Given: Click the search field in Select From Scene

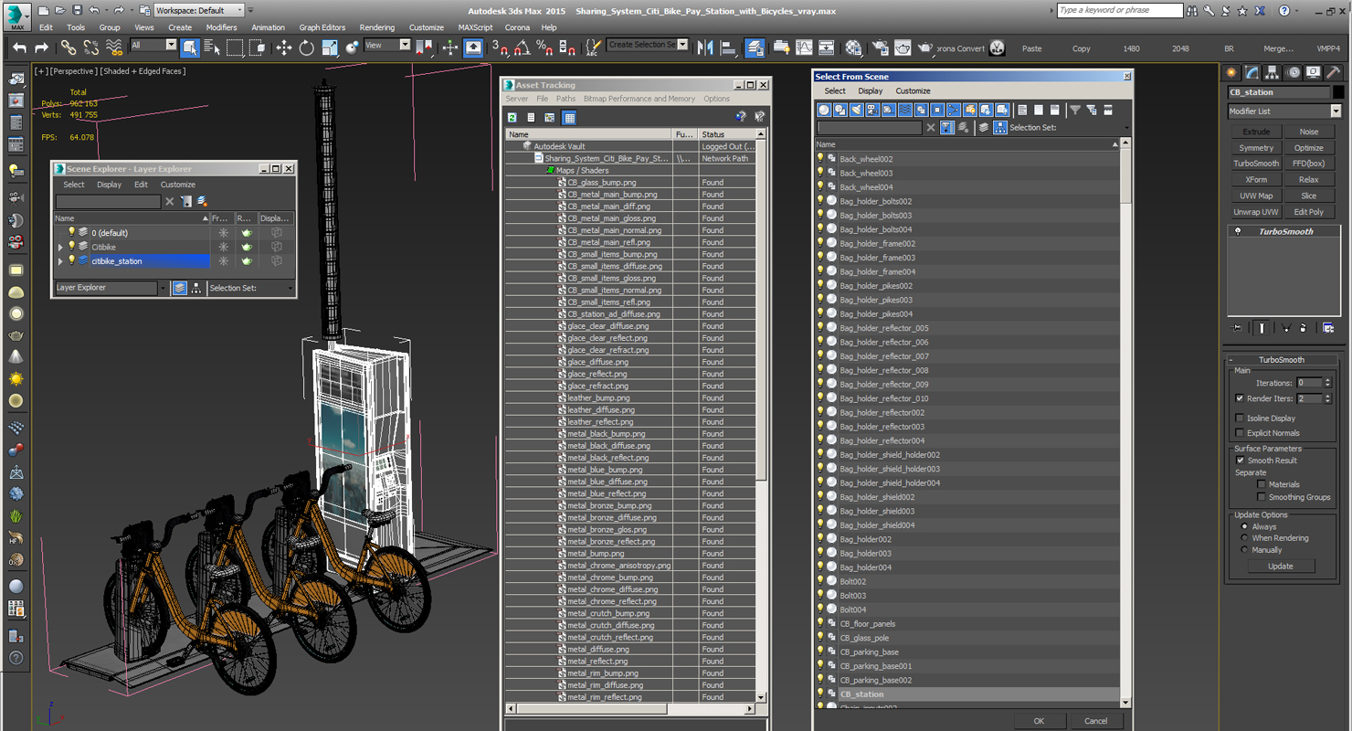Looking at the screenshot, I should pos(870,128).
